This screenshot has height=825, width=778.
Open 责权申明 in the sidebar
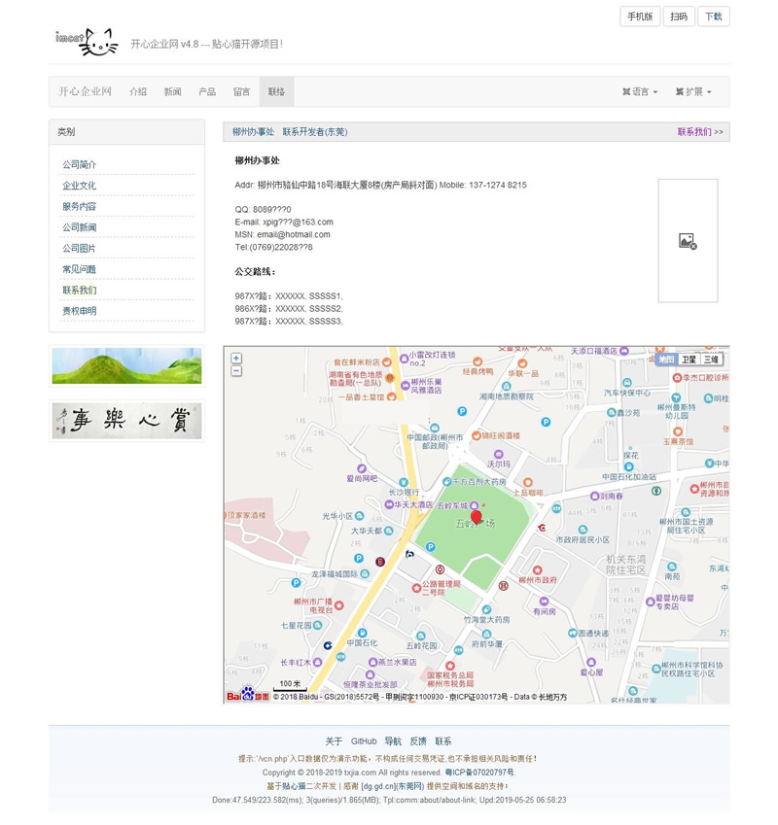[x=80, y=311]
